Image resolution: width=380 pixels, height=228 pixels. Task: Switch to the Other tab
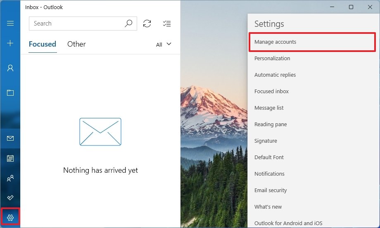click(x=76, y=44)
